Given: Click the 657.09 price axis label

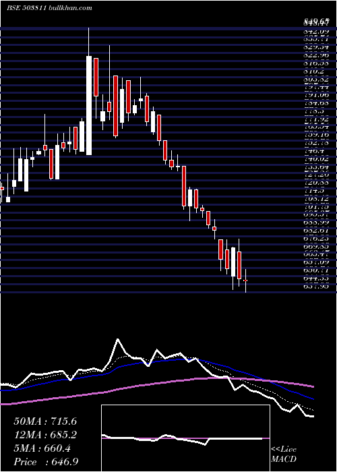Looking at the screenshot, I should tap(316, 262).
